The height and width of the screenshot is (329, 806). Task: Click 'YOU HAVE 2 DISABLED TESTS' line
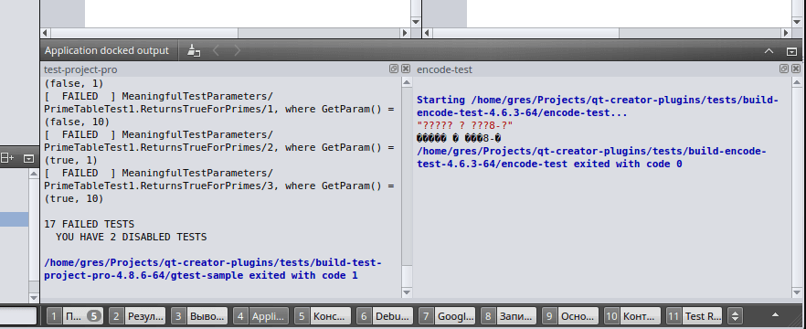(x=131, y=237)
